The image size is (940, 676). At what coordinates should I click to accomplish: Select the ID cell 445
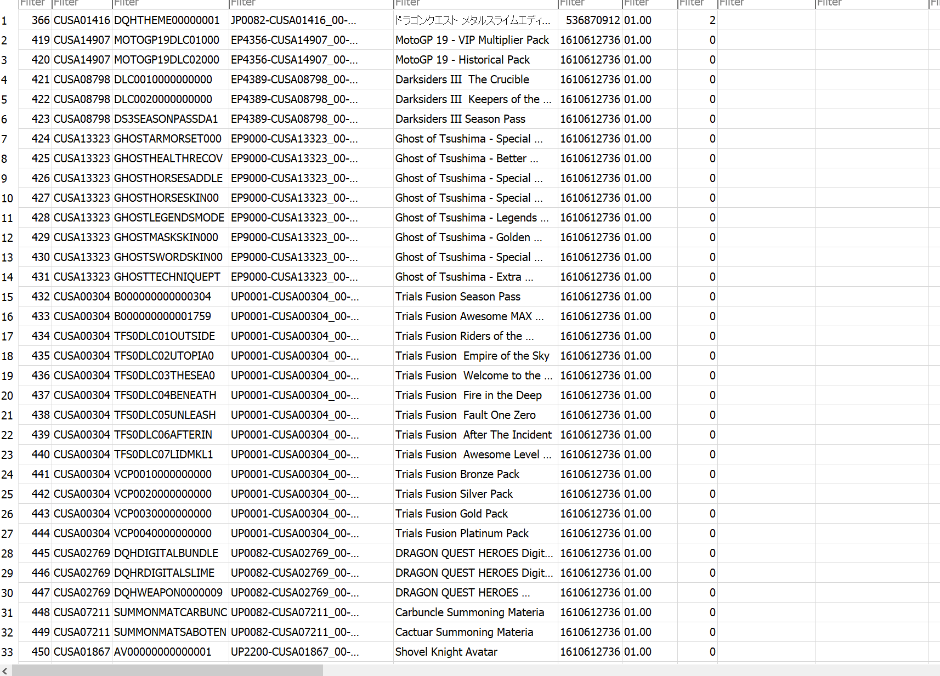pos(35,553)
